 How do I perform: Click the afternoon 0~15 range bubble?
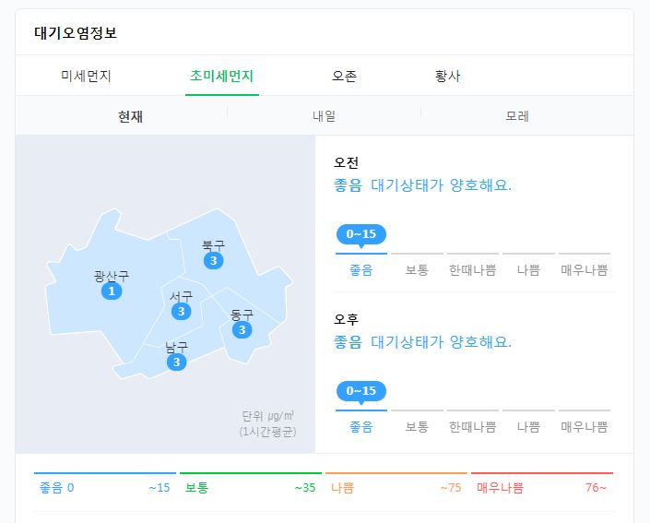click(360, 391)
